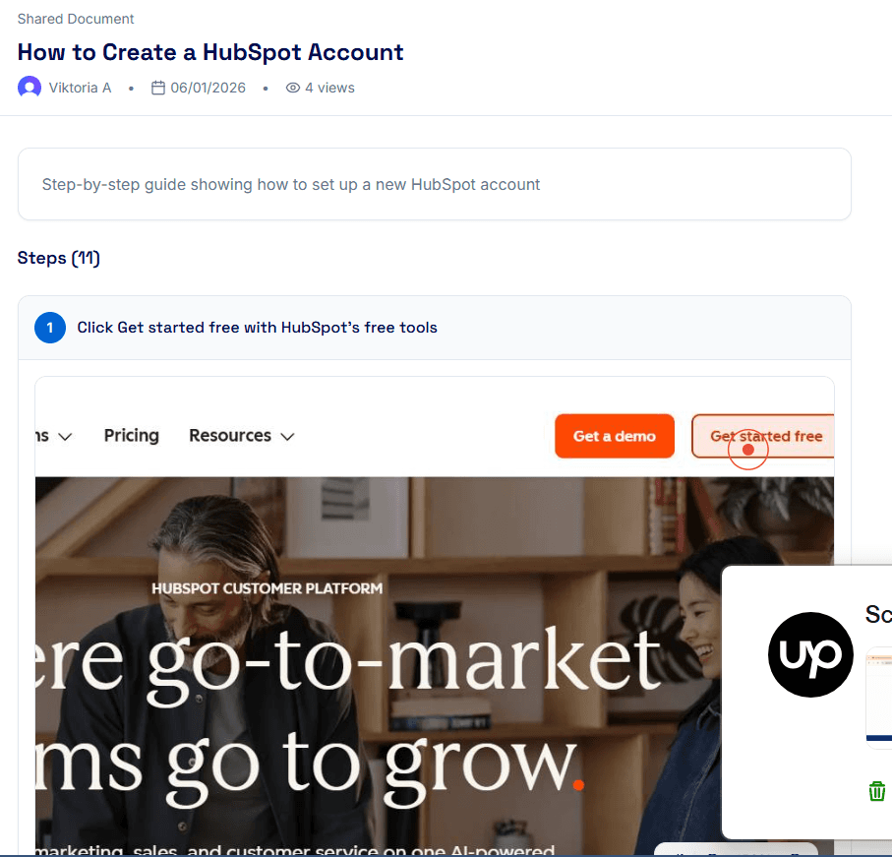
Task: Click the Viktoria A avatar icon
Action: [x=30, y=88]
